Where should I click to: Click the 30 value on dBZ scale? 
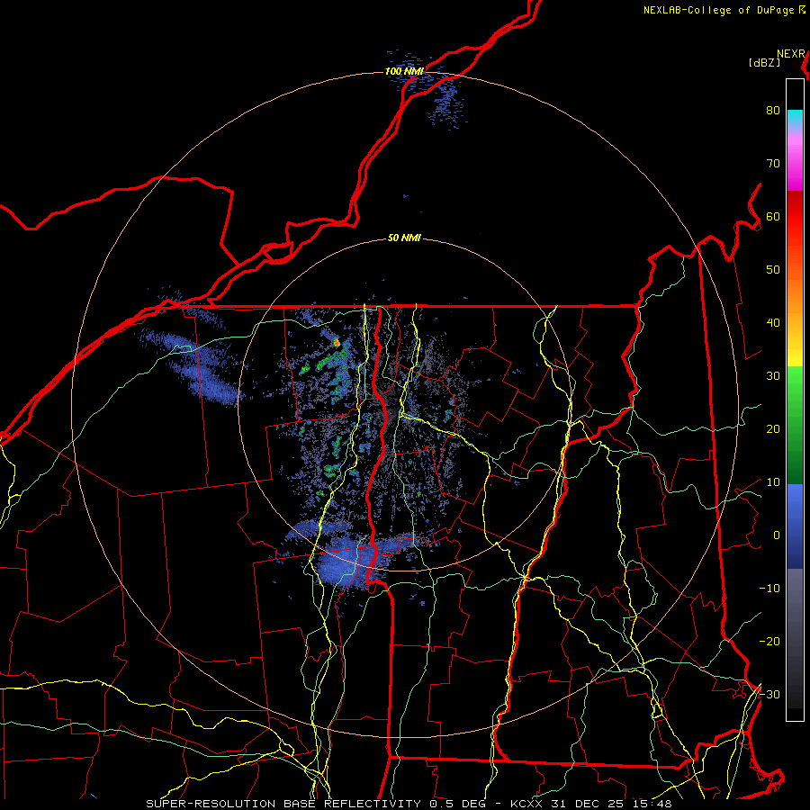coord(773,376)
